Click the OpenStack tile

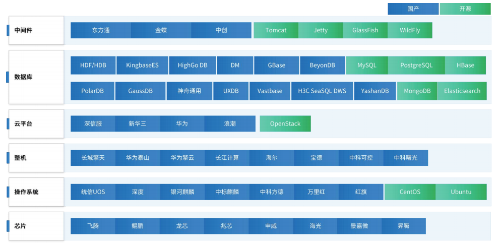click(x=285, y=124)
